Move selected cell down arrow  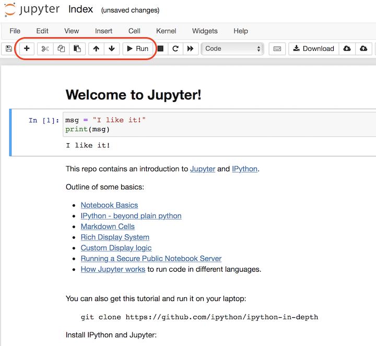point(112,49)
